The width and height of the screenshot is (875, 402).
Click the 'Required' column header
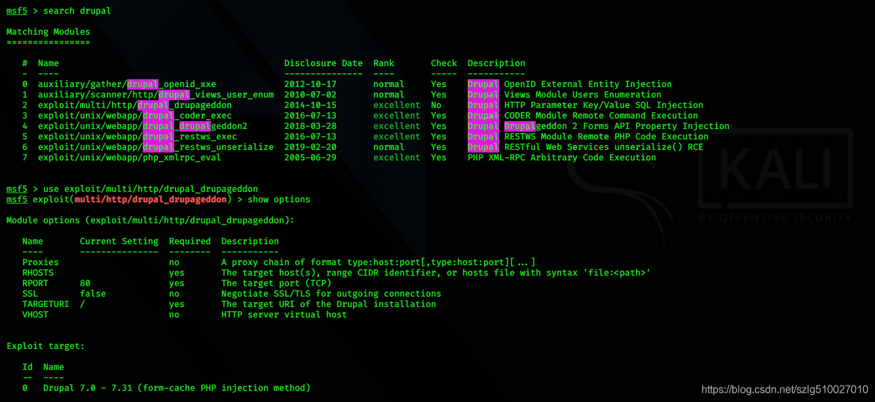[190, 242]
